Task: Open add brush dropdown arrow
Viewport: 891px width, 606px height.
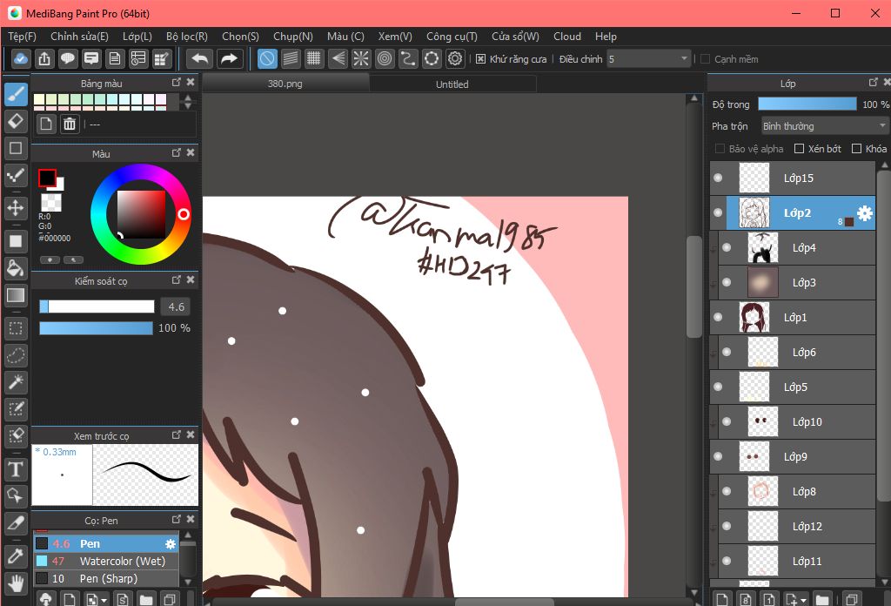Action: tap(104, 600)
